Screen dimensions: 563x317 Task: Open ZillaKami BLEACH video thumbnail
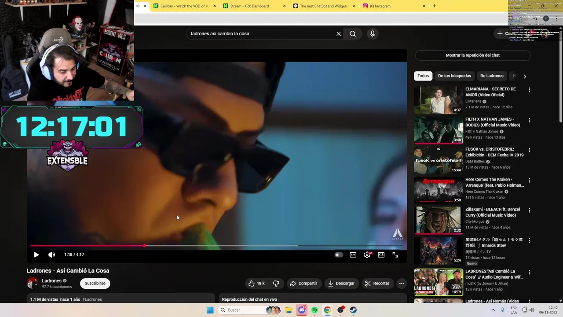(x=438, y=221)
